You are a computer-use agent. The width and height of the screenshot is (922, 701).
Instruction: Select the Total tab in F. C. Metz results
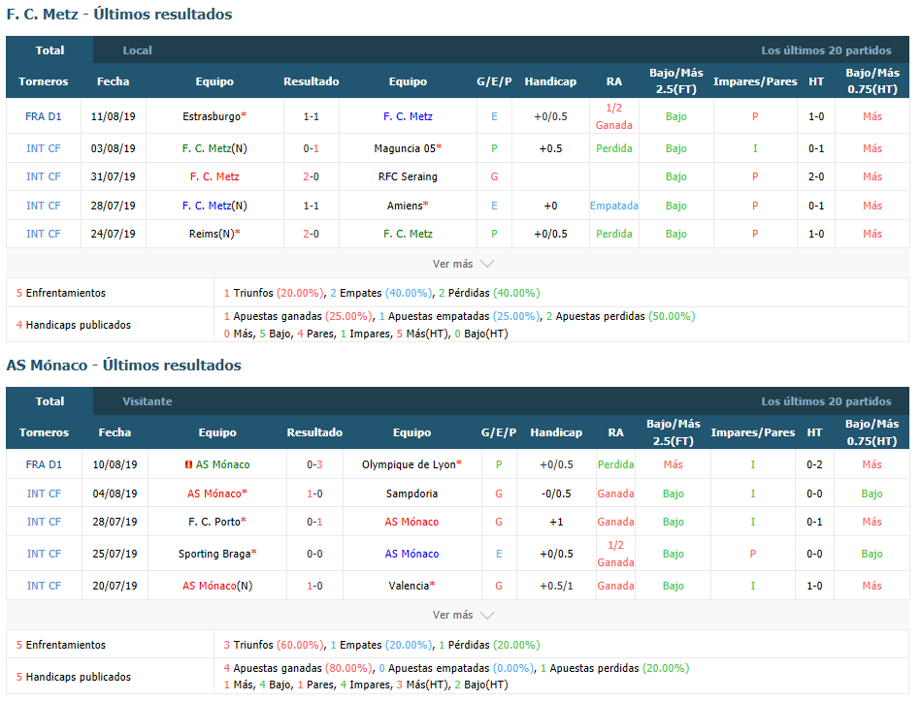pos(49,50)
